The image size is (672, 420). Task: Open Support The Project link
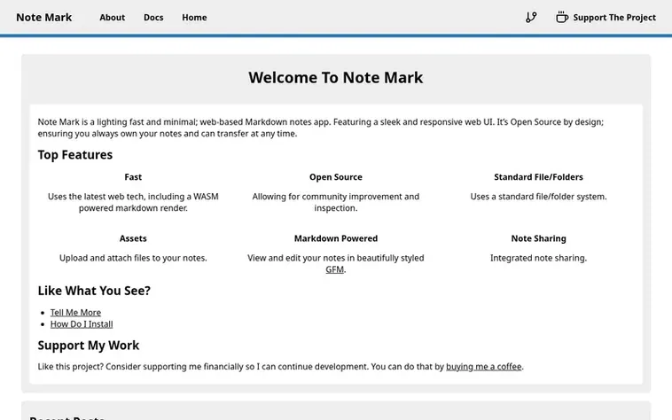pos(606,18)
